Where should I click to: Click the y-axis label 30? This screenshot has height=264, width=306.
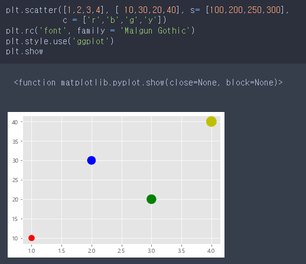click(15, 160)
